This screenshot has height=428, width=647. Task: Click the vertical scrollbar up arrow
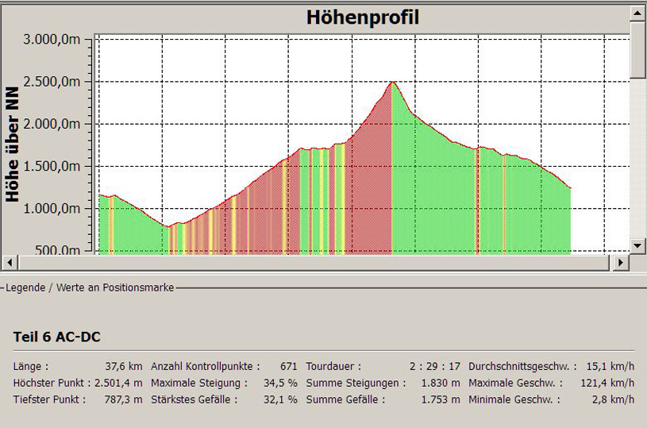pyautogui.click(x=638, y=13)
